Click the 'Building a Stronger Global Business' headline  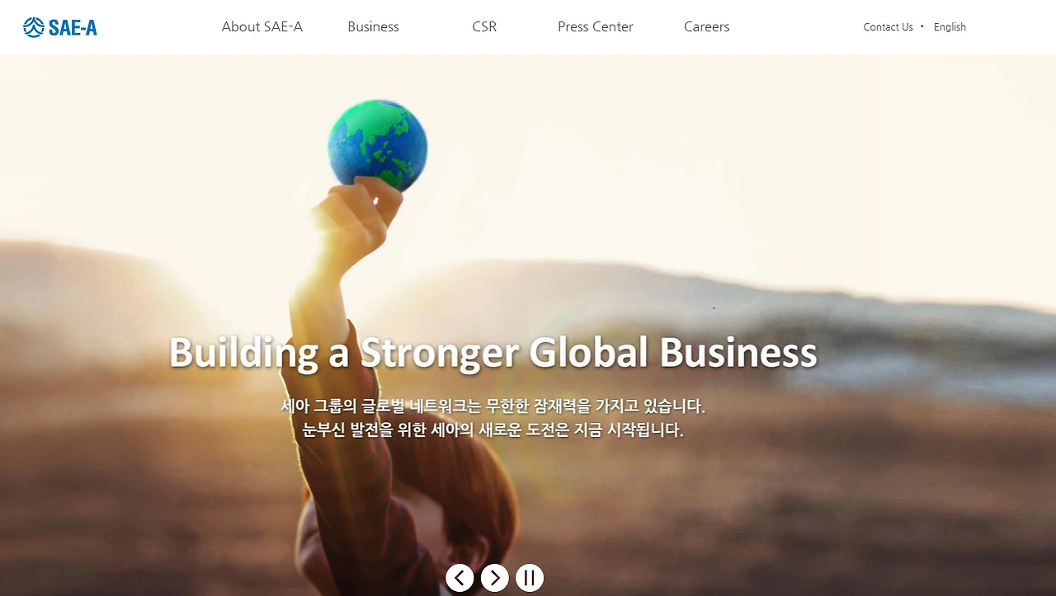click(493, 352)
